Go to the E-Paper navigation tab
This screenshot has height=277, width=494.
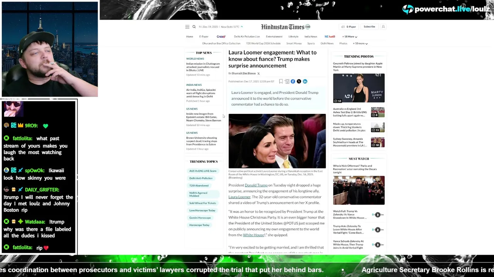pos(204,37)
